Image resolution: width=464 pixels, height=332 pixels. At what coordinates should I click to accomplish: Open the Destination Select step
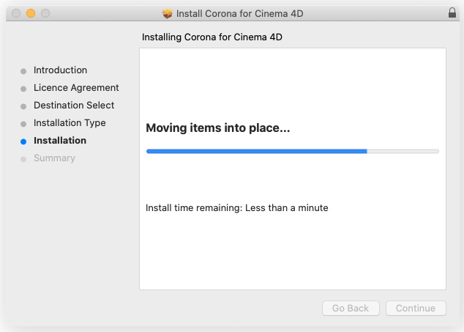pyautogui.click(x=74, y=106)
